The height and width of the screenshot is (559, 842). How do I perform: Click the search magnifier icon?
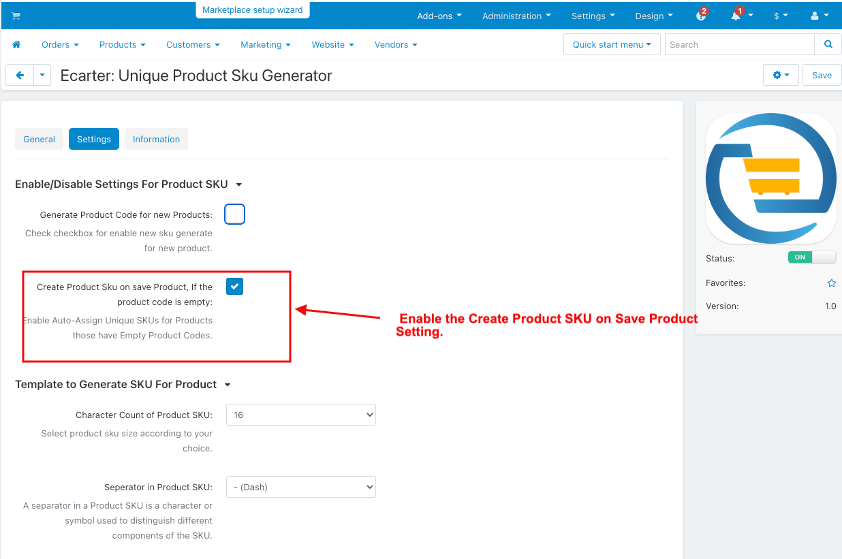[x=828, y=44]
